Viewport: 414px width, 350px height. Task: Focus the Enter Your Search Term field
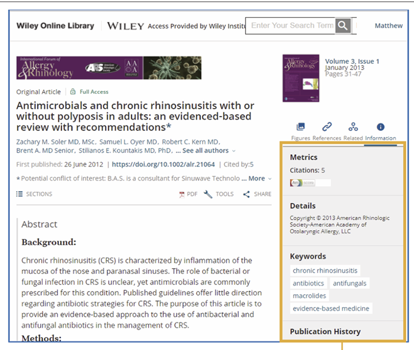click(291, 25)
